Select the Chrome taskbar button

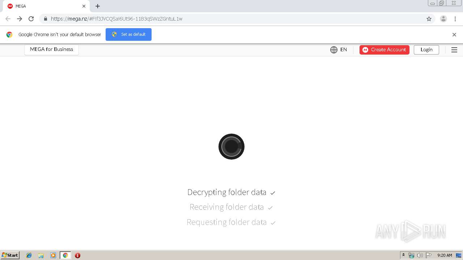[65, 255]
